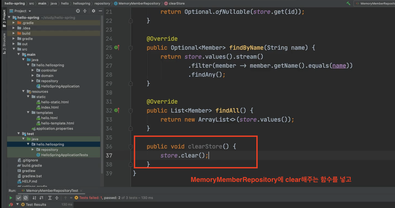Expand the out folder
This screenshot has height=208, width=395.
[14, 44]
